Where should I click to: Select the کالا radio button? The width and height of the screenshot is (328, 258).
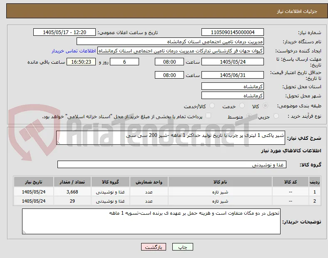pyautogui.click(x=265, y=106)
